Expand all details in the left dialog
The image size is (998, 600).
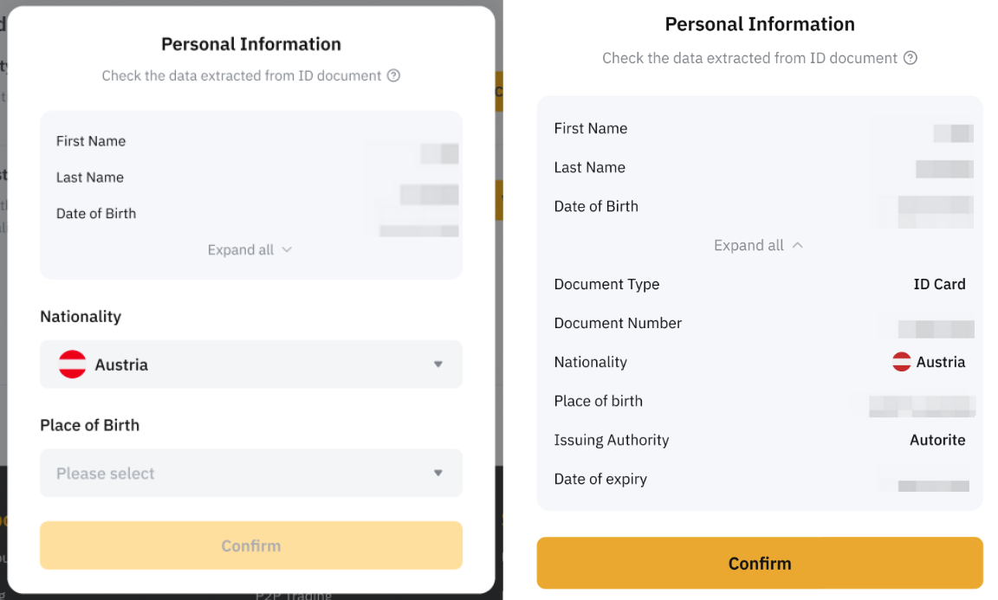(x=249, y=250)
